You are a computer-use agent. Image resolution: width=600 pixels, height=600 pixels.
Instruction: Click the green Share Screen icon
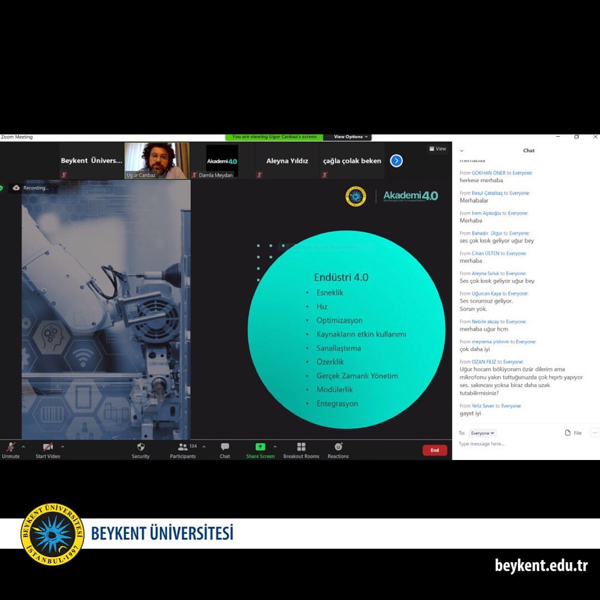pyautogui.click(x=260, y=447)
